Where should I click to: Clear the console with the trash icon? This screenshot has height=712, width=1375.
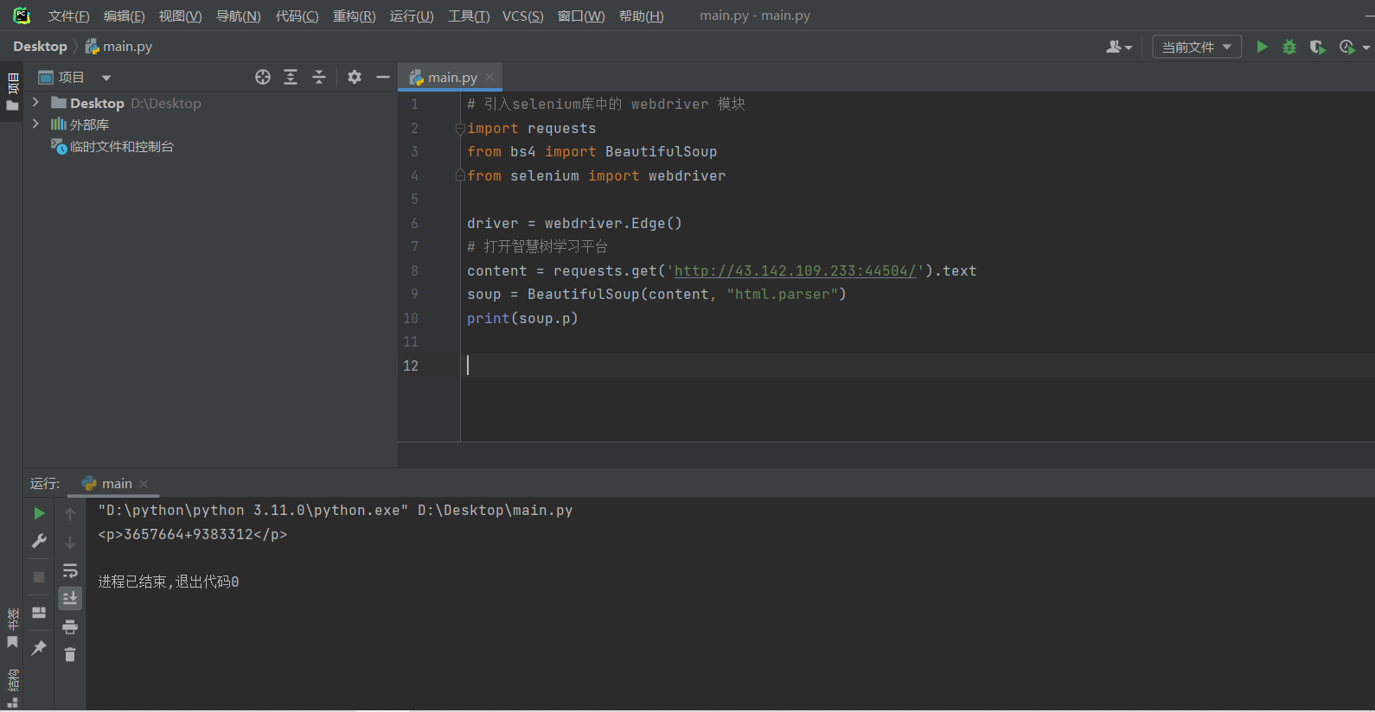tap(70, 654)
